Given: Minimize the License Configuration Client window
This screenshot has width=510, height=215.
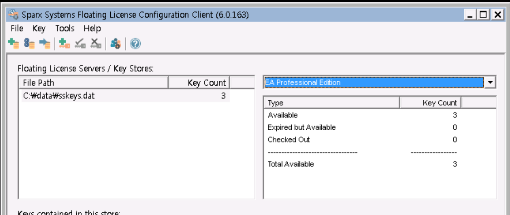Looking at the screenshot, I should coord(470,15).
